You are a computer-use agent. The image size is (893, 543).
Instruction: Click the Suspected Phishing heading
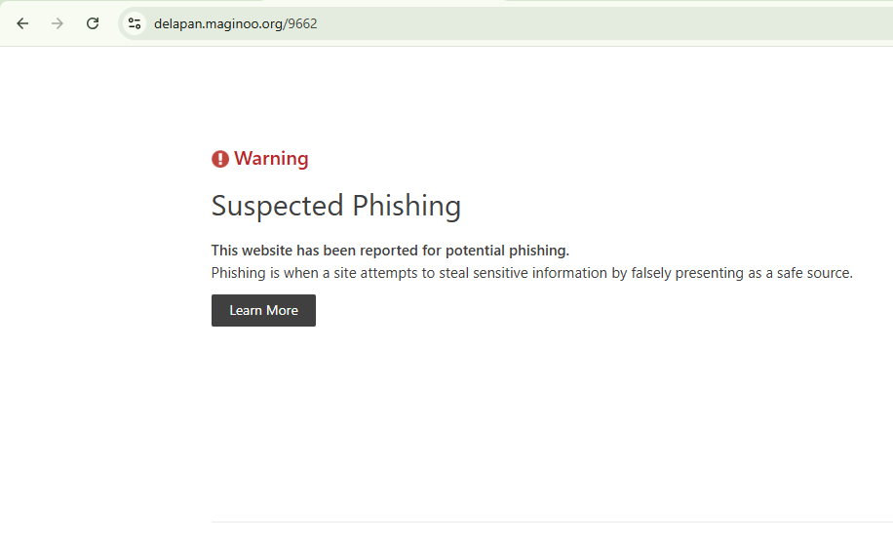pyautogui.click(x=336, y=206)
